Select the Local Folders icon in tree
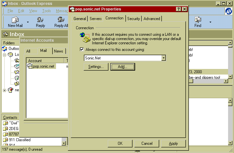234x153 pixels. [11, 55]
